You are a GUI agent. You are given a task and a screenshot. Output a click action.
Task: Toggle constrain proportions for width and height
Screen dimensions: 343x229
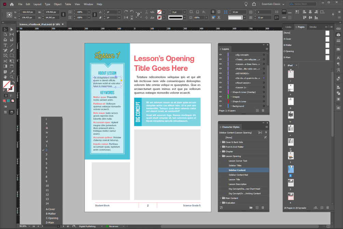pyautogui.click(x=63, y=14)
